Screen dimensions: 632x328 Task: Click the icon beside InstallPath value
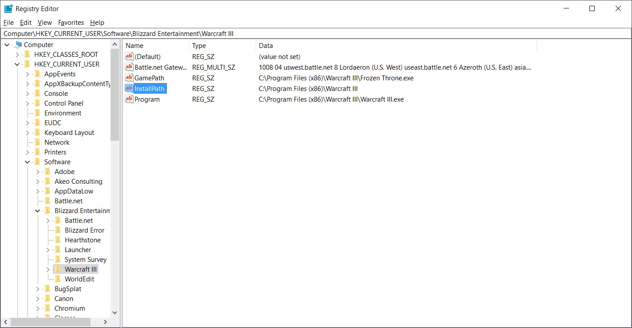129,88
